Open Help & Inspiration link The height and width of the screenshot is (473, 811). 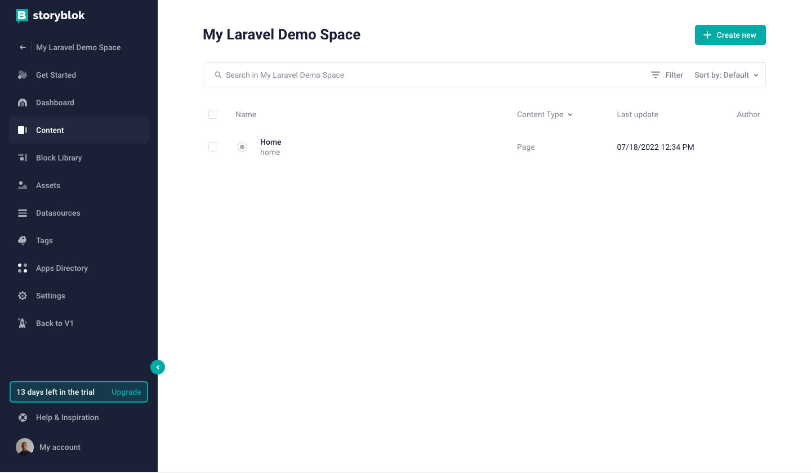pyautogui.click(x=67, y=417)
